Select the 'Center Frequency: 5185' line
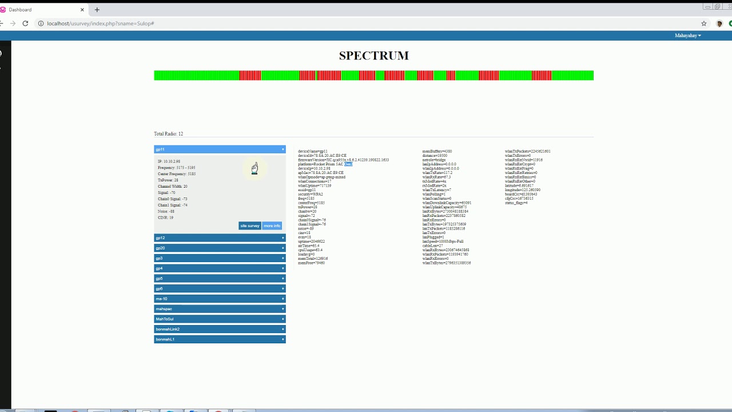732x412 pixels. pyautogui.click(x=177, y=174)
